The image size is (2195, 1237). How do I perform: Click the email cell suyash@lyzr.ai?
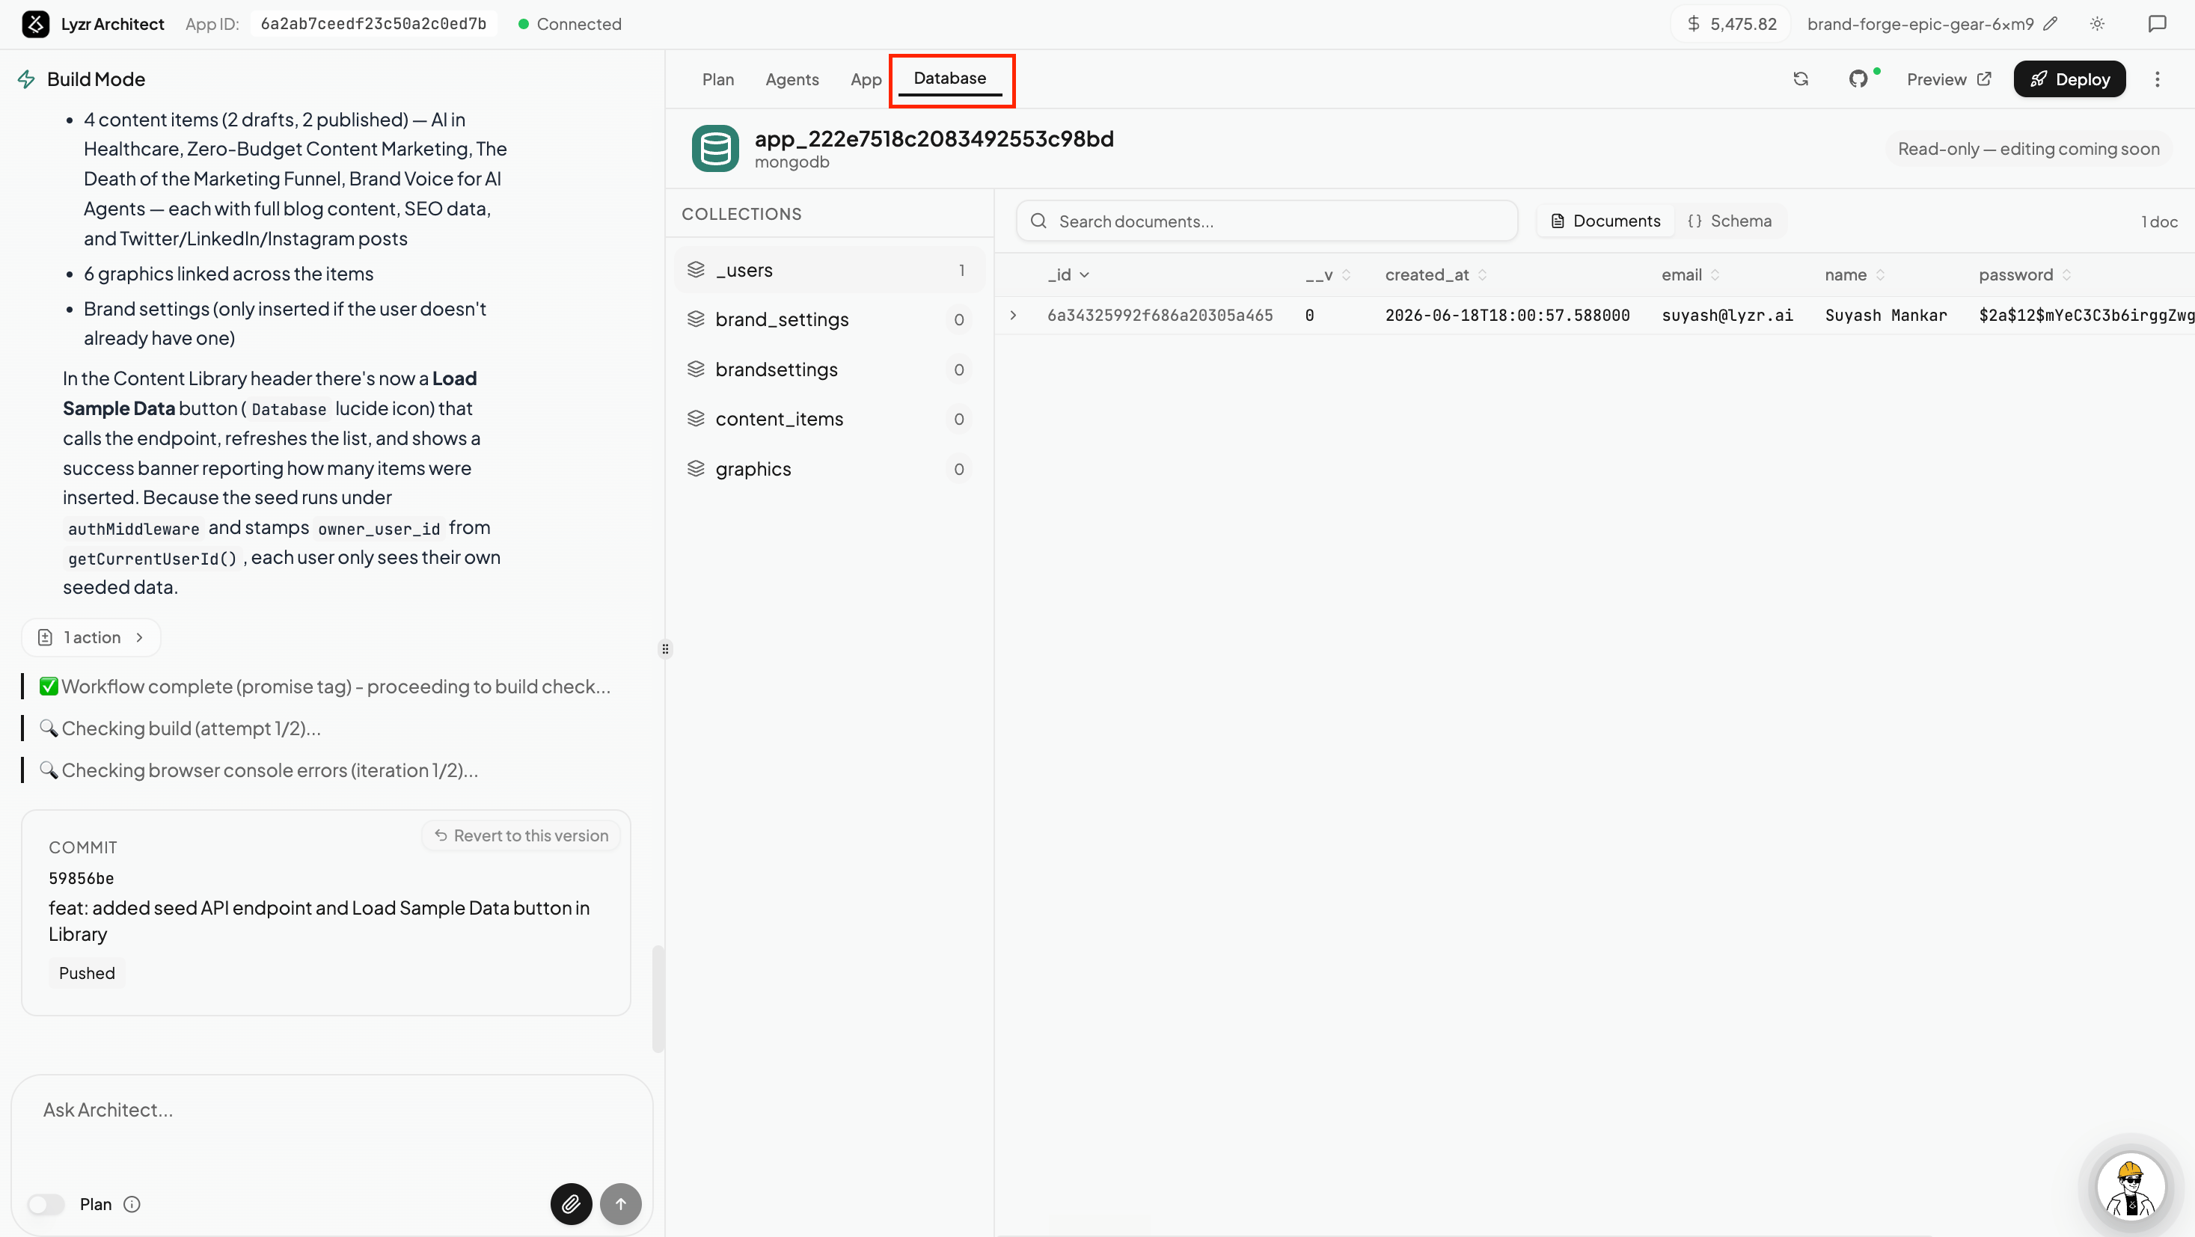pos(1727,315)
